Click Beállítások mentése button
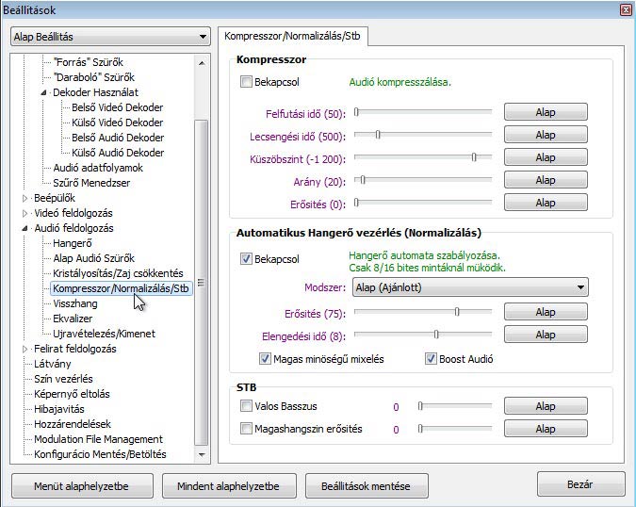Viewport: 636px width, 507px height. 365,486
